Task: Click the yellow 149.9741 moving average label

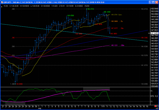Action: (117, 15)
